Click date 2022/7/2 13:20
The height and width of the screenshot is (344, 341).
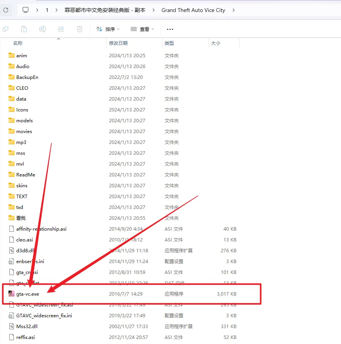point(126,77)
